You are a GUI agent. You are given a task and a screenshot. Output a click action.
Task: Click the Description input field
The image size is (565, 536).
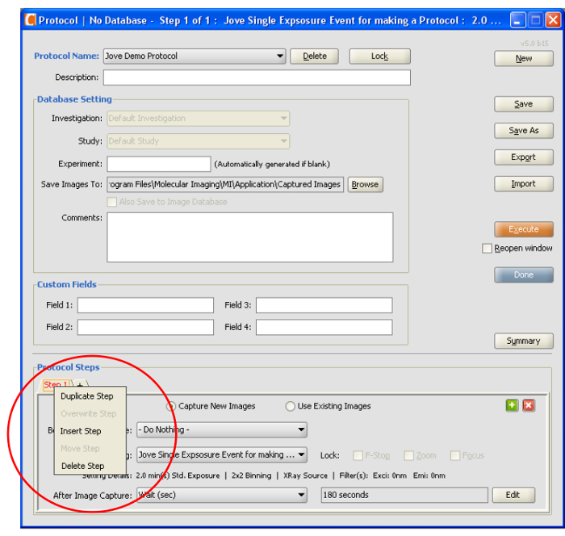click(257, 77)
